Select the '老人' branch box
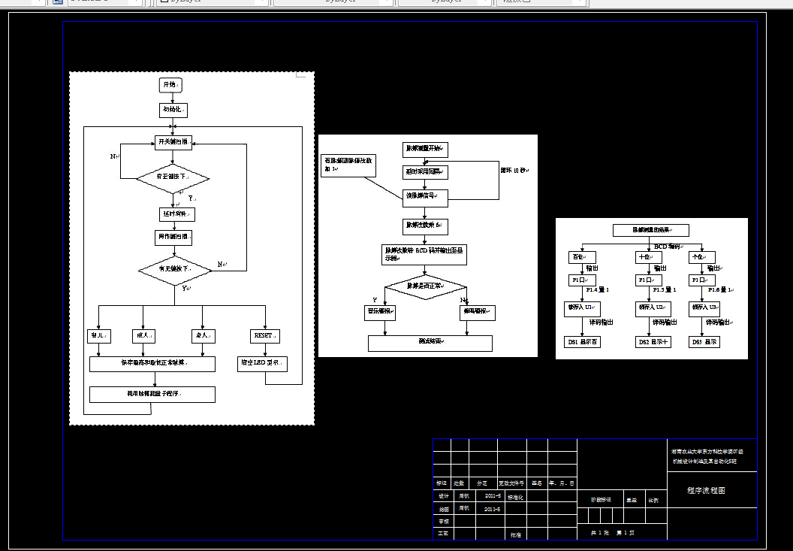Screen dimensions: 793x551 pyautogui.click(x=204, y=336)
